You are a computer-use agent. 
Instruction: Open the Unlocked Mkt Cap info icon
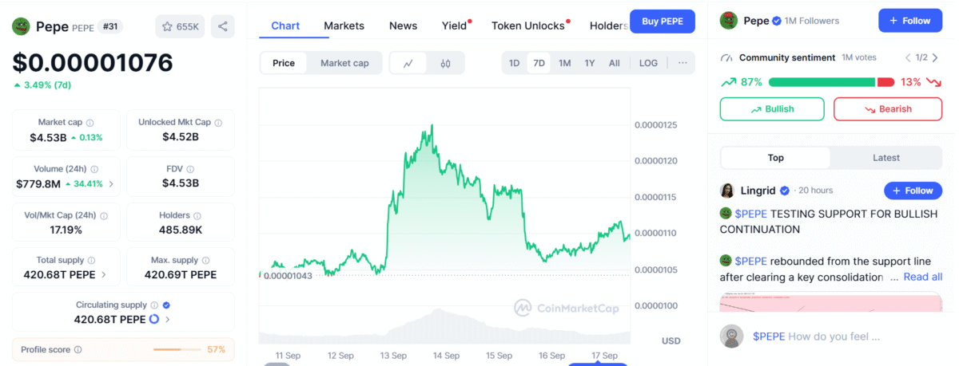(218, 123)
